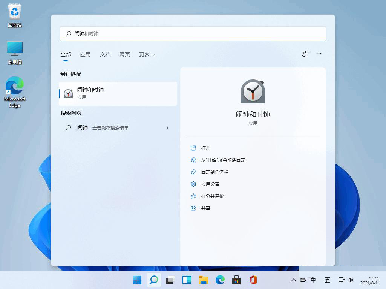
Task: Click the search box containing 闹钟
Action: click(193, 33)
